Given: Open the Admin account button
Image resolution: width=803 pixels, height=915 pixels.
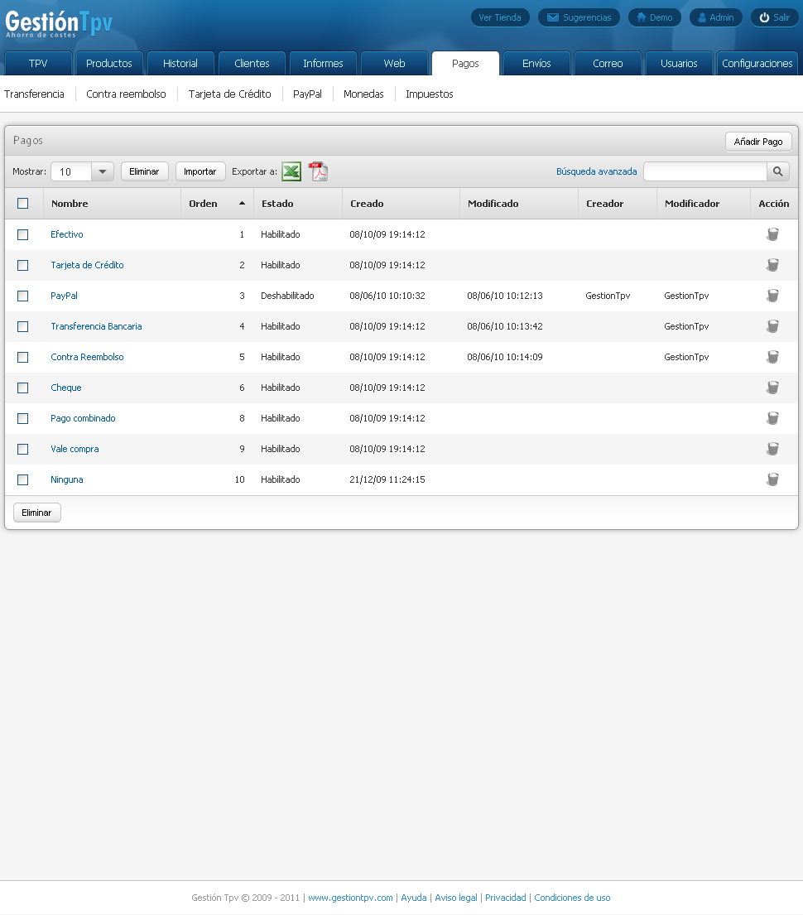Looking at the screenshot, I should click(715, 17).
